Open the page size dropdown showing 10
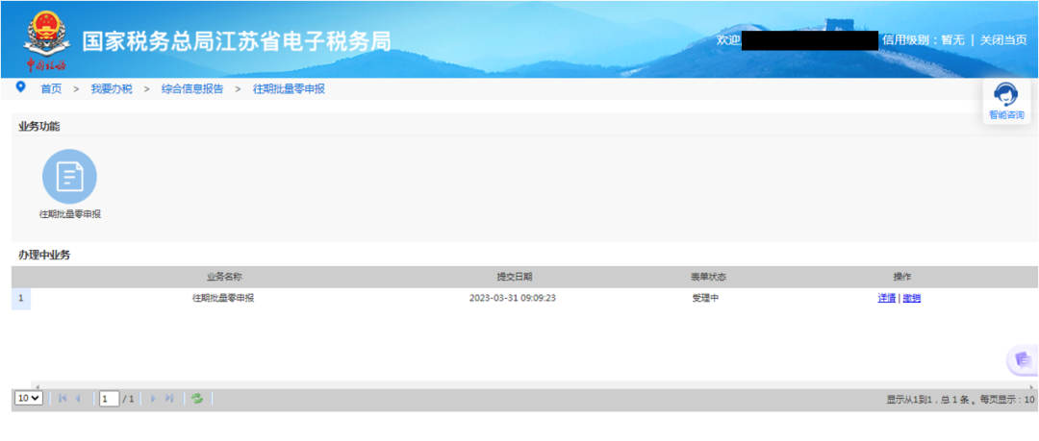The height and width of the screenshot is (441, 1039). (x=29, y=398)
